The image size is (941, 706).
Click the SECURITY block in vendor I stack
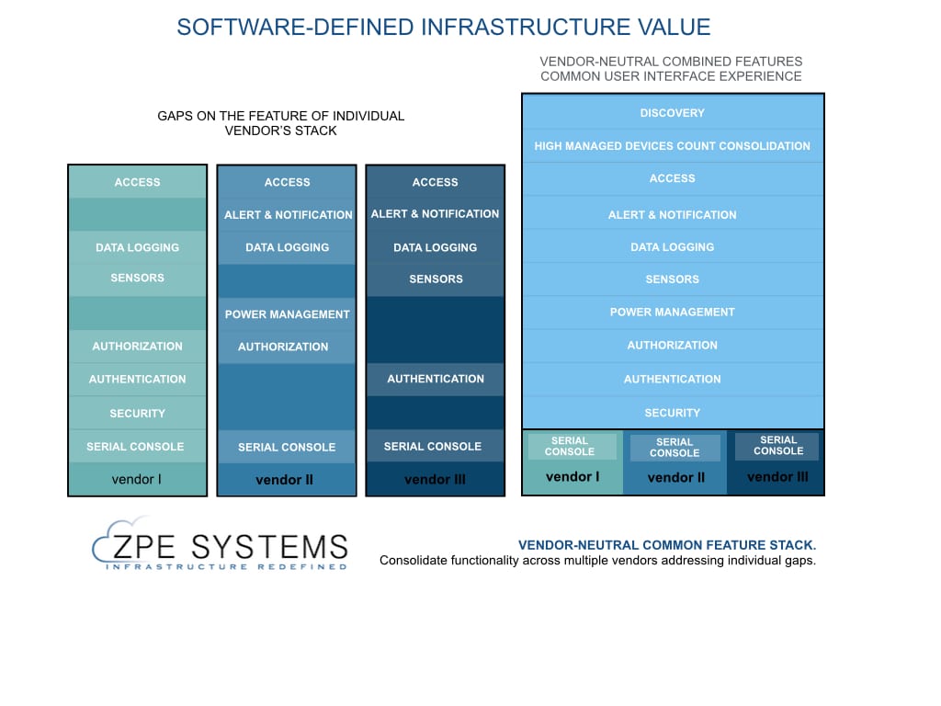tap(137, 414)
